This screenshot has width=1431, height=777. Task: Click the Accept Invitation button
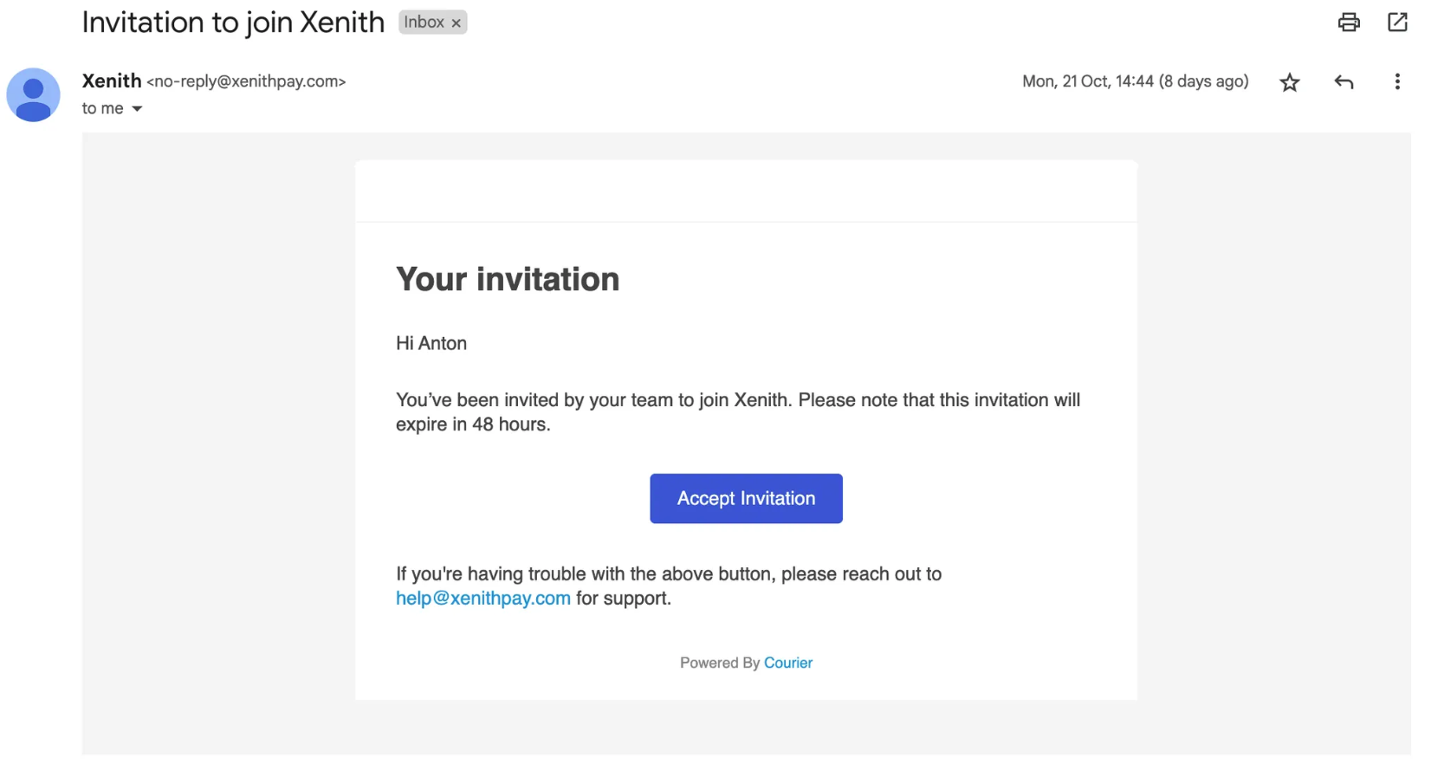click(x=746, y=498)
